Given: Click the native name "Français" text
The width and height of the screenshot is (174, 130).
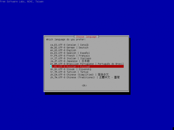Looking at the screenshot, I should pyautogui.click(x=84, y=56).
